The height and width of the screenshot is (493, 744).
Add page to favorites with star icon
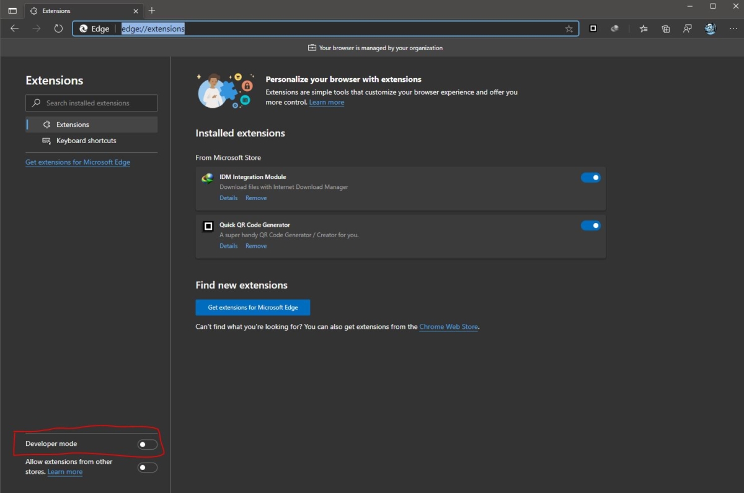[569, 28]
